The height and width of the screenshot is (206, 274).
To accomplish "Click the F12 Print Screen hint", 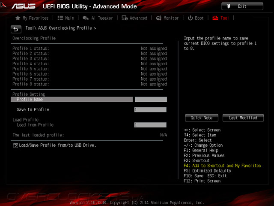I will pos(202,181).
